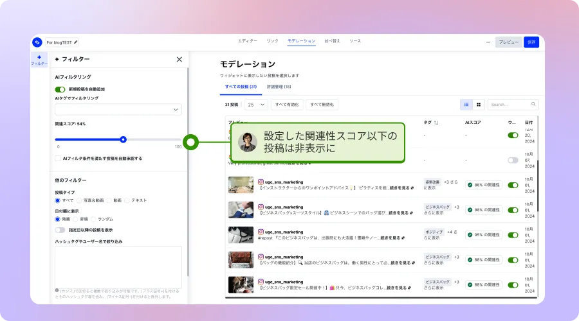Open the ソース tab
Viewport: 579px width, 321px height.
click(355, 41)
